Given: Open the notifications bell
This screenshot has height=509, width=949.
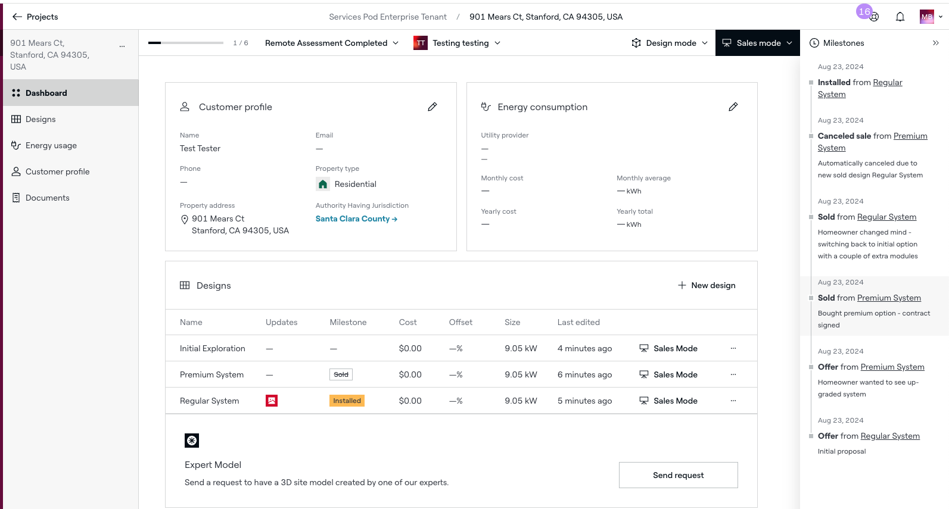Looking at the screenshot, I should pyautogui.click(x=900, y=17).
